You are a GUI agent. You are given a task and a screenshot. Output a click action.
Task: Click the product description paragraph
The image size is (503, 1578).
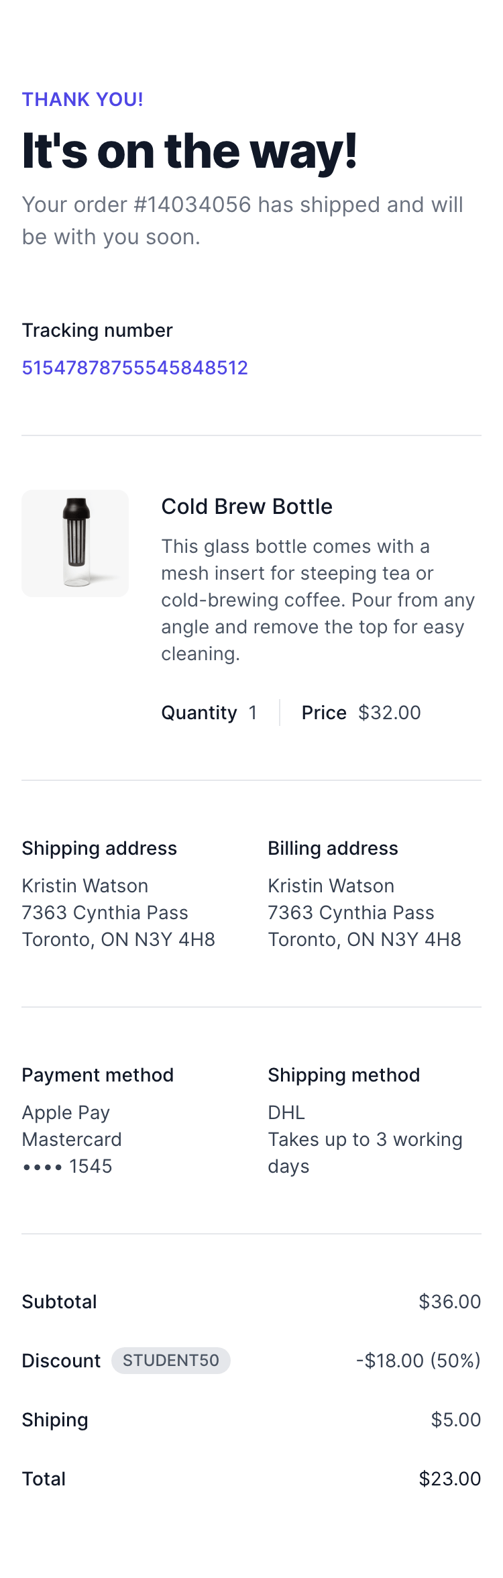318,600
